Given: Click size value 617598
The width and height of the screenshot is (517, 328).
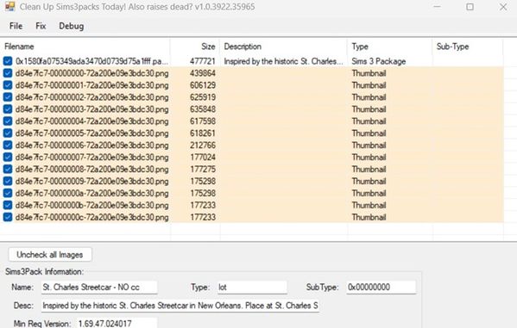Looking at the screenshot, I should click(203, 121).
